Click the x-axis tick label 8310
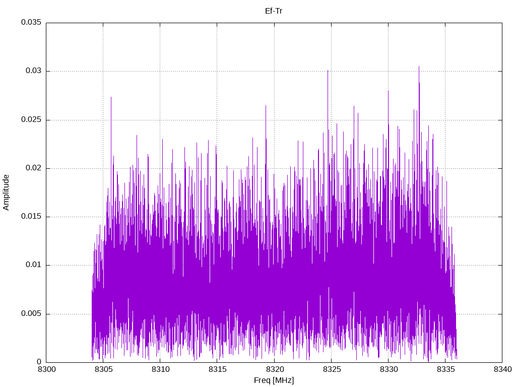 pos(160,369)
